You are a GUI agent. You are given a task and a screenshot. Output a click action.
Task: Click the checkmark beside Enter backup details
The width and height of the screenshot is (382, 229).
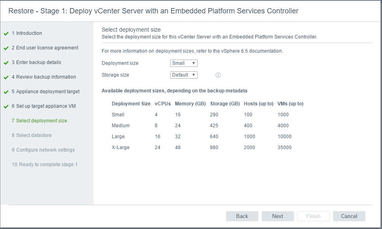point(6,63)
